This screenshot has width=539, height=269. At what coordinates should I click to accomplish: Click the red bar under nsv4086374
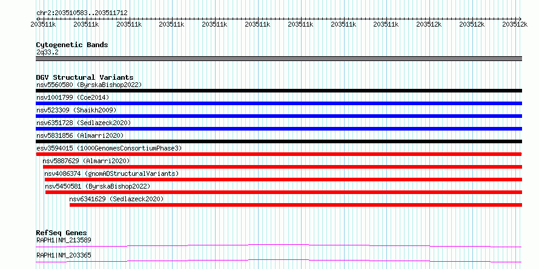[x=283, y=180]
